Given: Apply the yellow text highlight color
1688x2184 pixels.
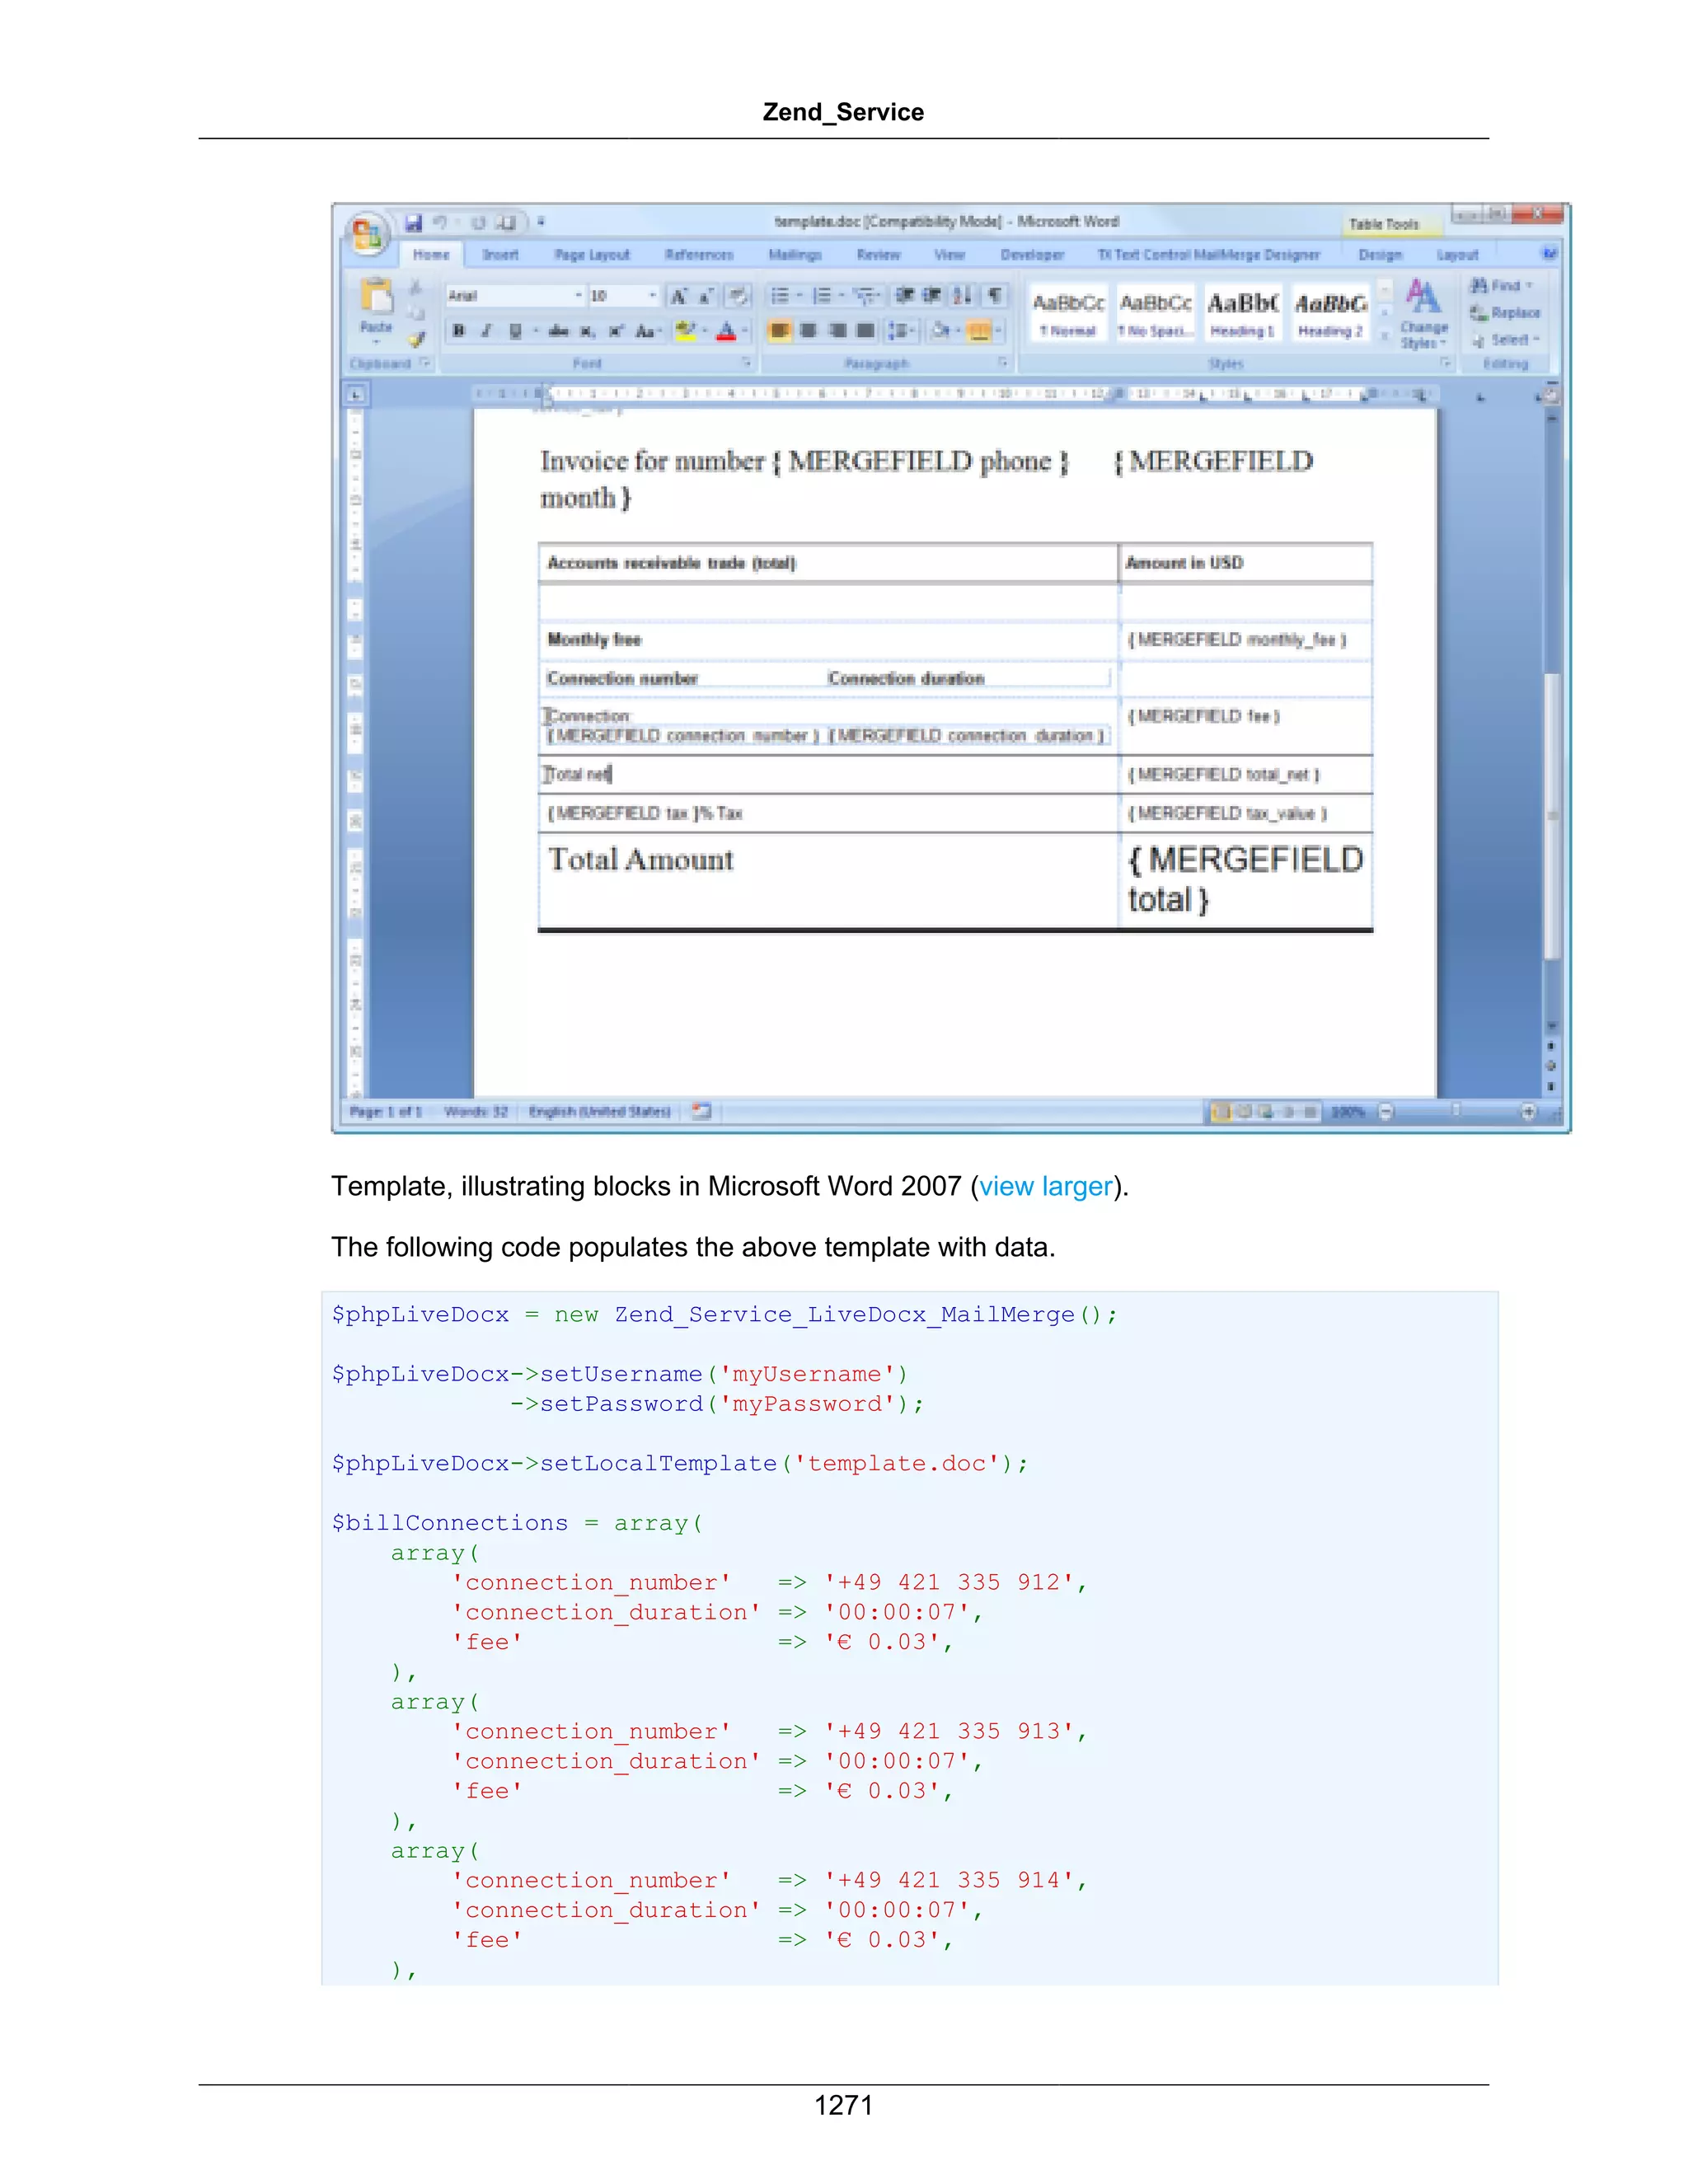Looking at the screenshot, I should point(685,331).
